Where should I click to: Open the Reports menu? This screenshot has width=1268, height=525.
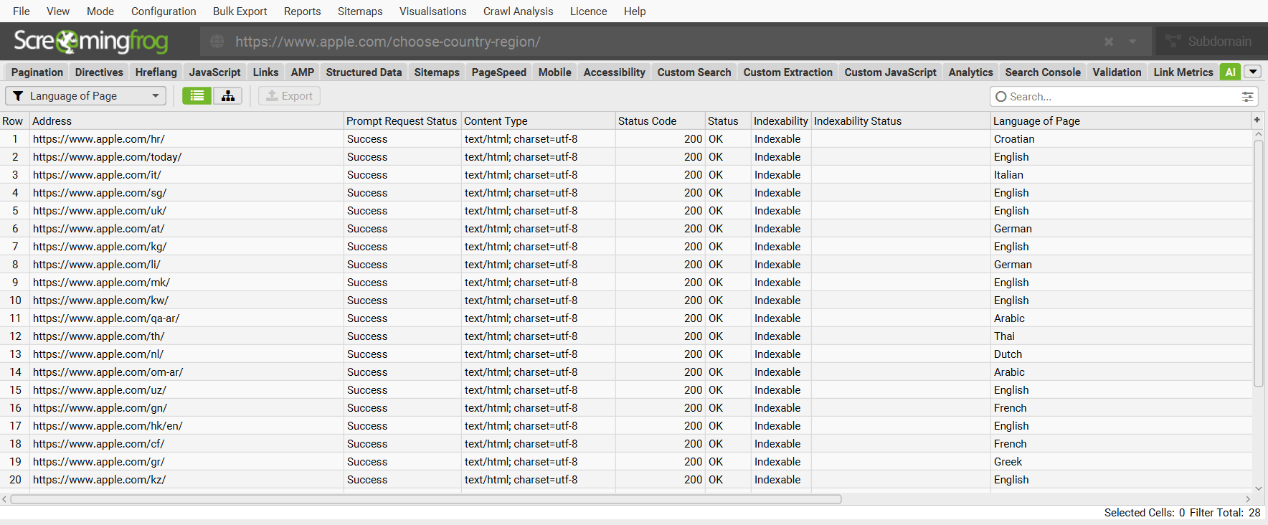tap(303, 11)
